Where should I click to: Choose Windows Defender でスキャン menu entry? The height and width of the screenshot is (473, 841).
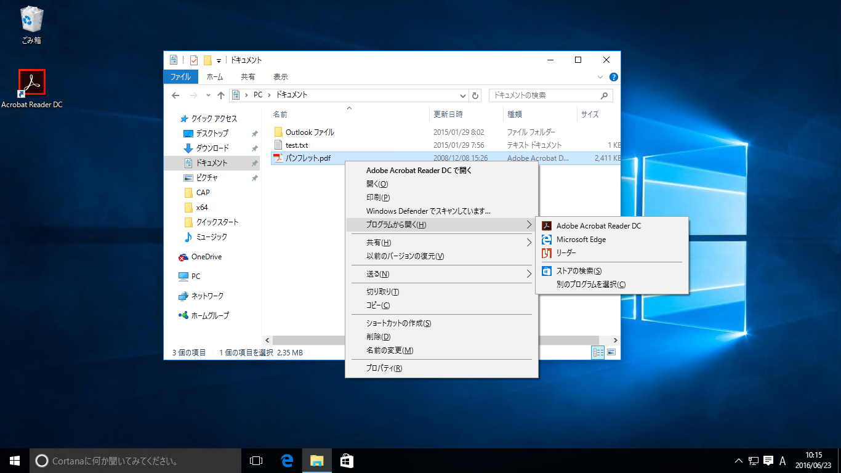[441, 211]
